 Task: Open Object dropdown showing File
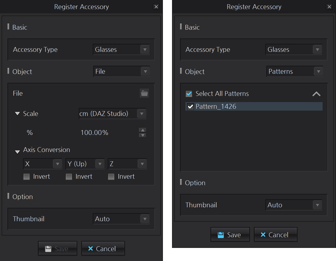(x=122, y=71)
